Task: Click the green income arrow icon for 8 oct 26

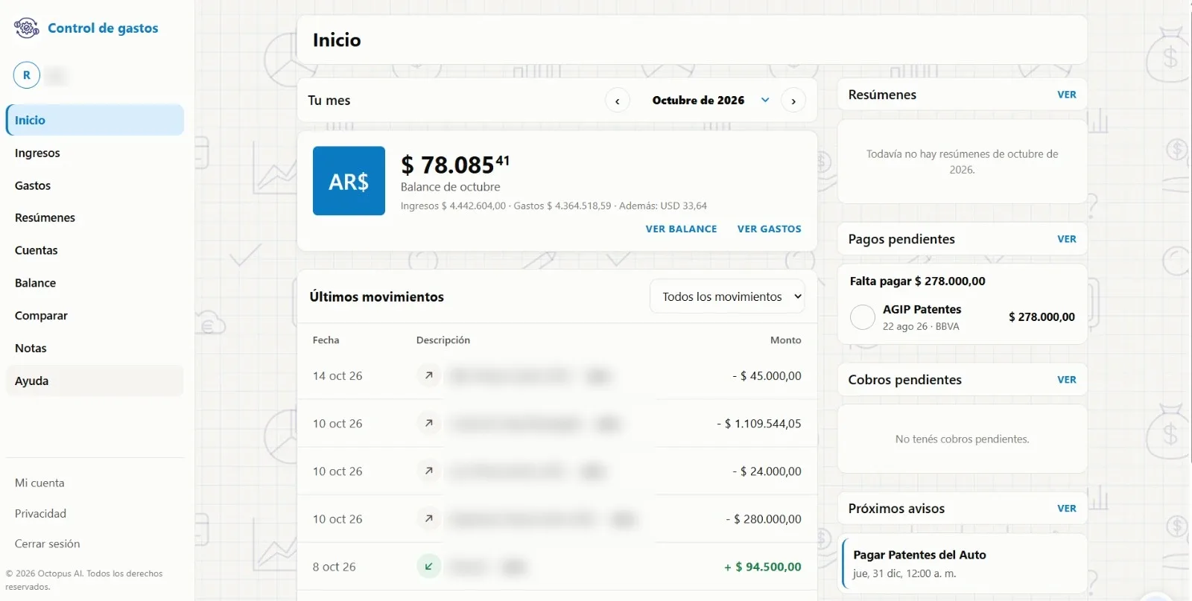Action: click(429, 566)
